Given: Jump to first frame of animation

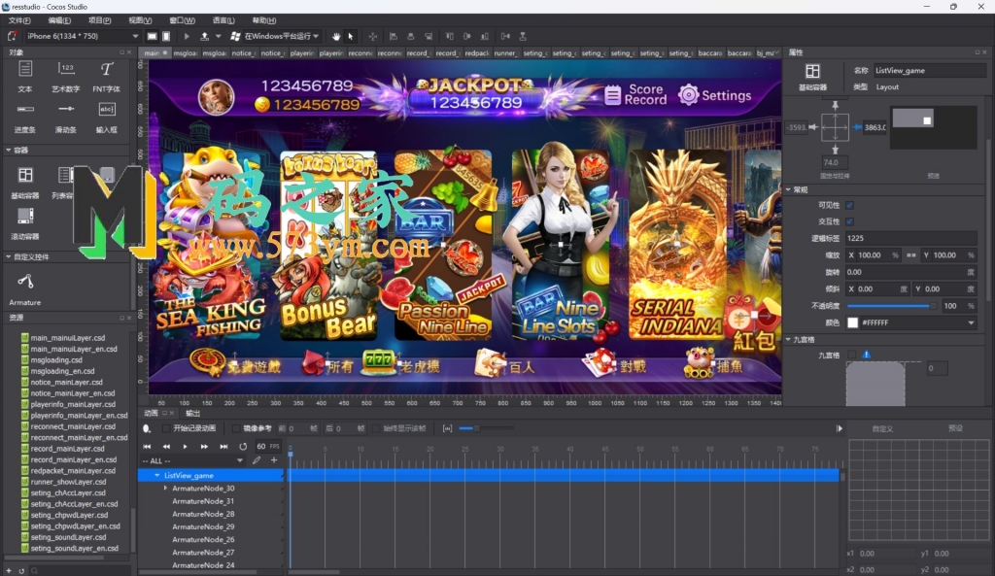Looking at the screenshot, I should (x=148, y=447).
